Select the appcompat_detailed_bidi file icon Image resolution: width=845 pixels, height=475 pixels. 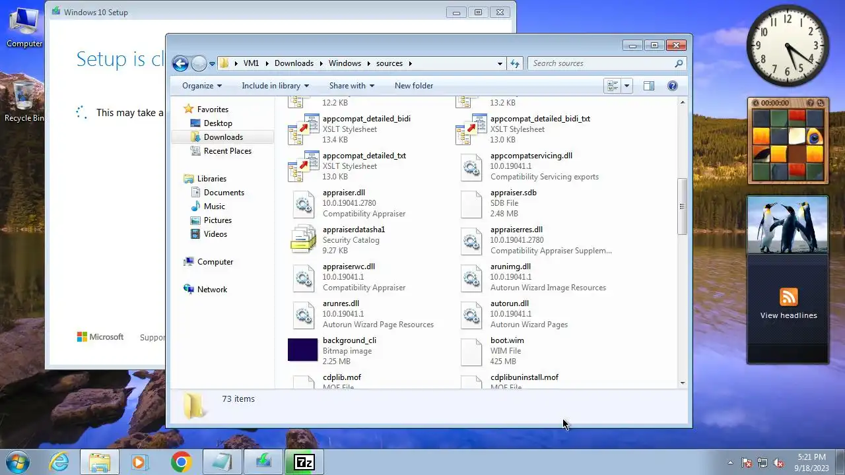pyautogui.click(x=304, y=129)
